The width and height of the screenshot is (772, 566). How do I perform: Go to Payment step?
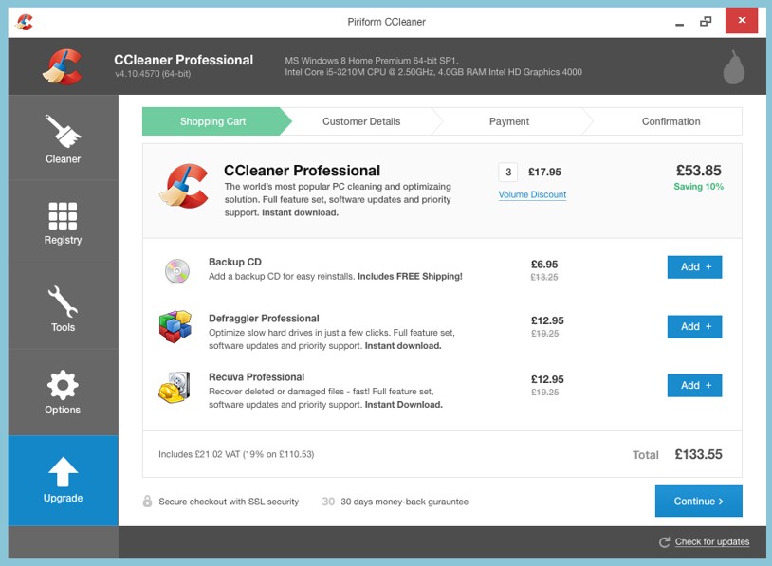[509, 121]
